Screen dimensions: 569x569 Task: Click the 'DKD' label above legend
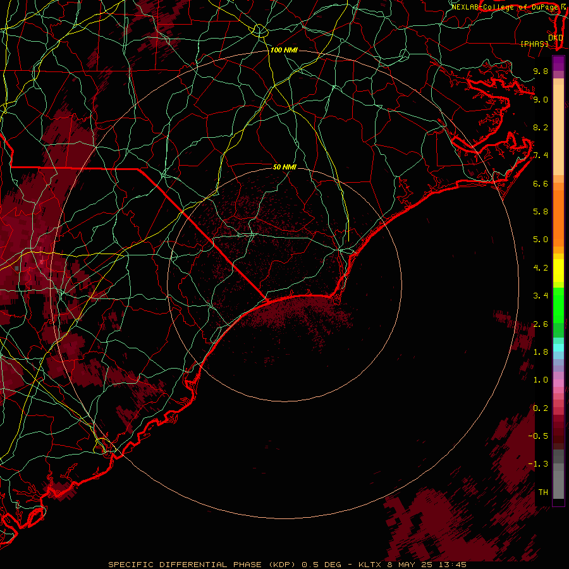pyautogui.click(x=556, y=37)
